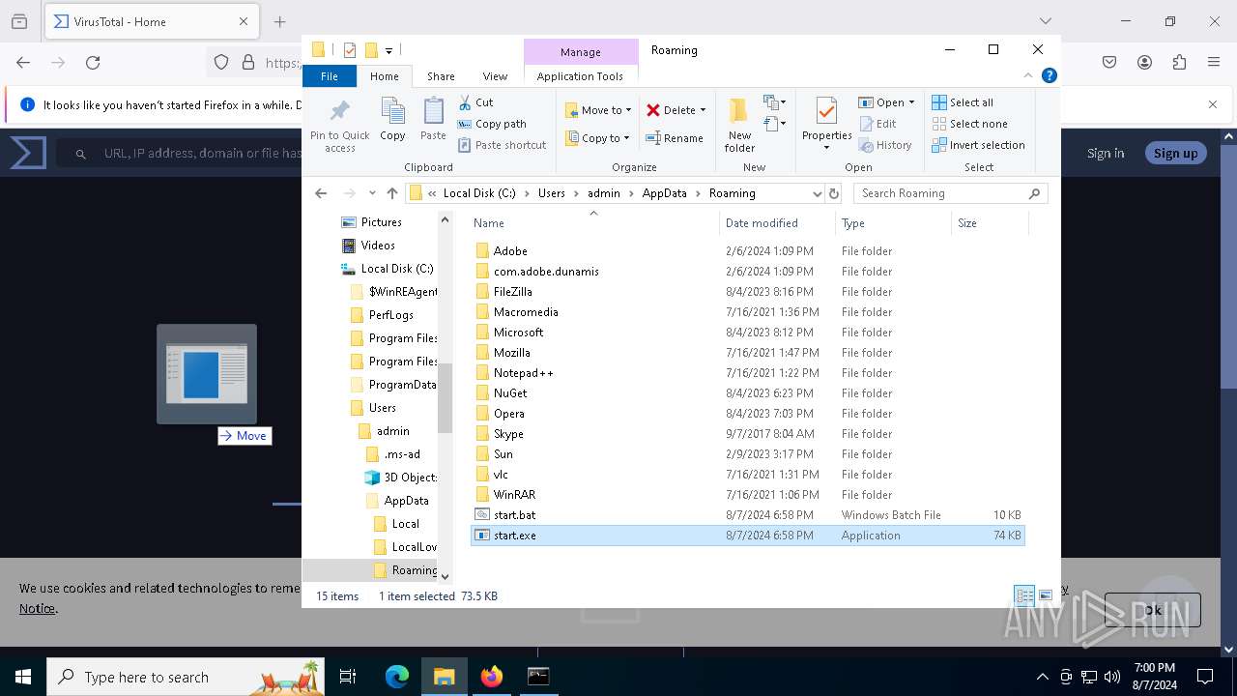Switch to Details view icon in status bar
The height and width of the screenshot is (696, 1237).
click(1023, 595)
